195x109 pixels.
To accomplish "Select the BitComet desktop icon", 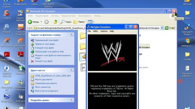I will 187,3.
